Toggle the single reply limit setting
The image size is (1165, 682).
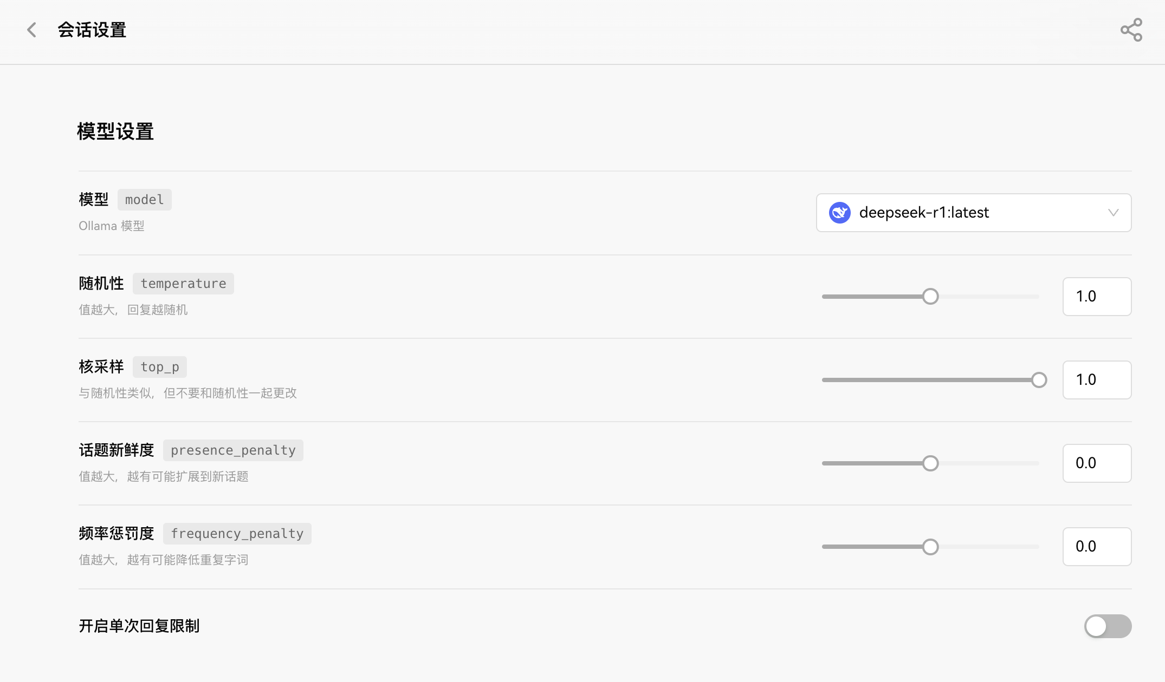point(1107,626)
